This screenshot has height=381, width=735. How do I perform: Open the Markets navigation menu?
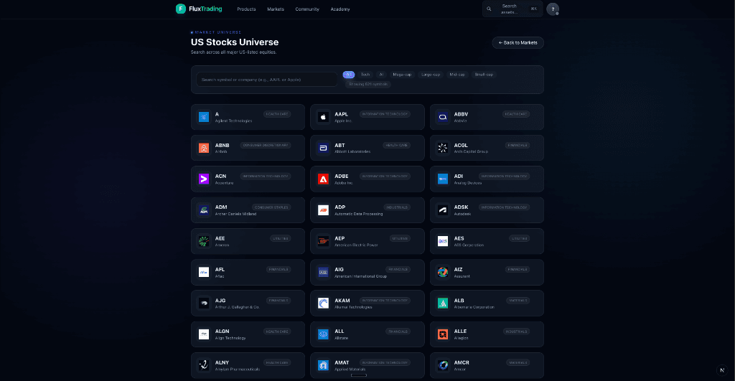pos(276,9)
